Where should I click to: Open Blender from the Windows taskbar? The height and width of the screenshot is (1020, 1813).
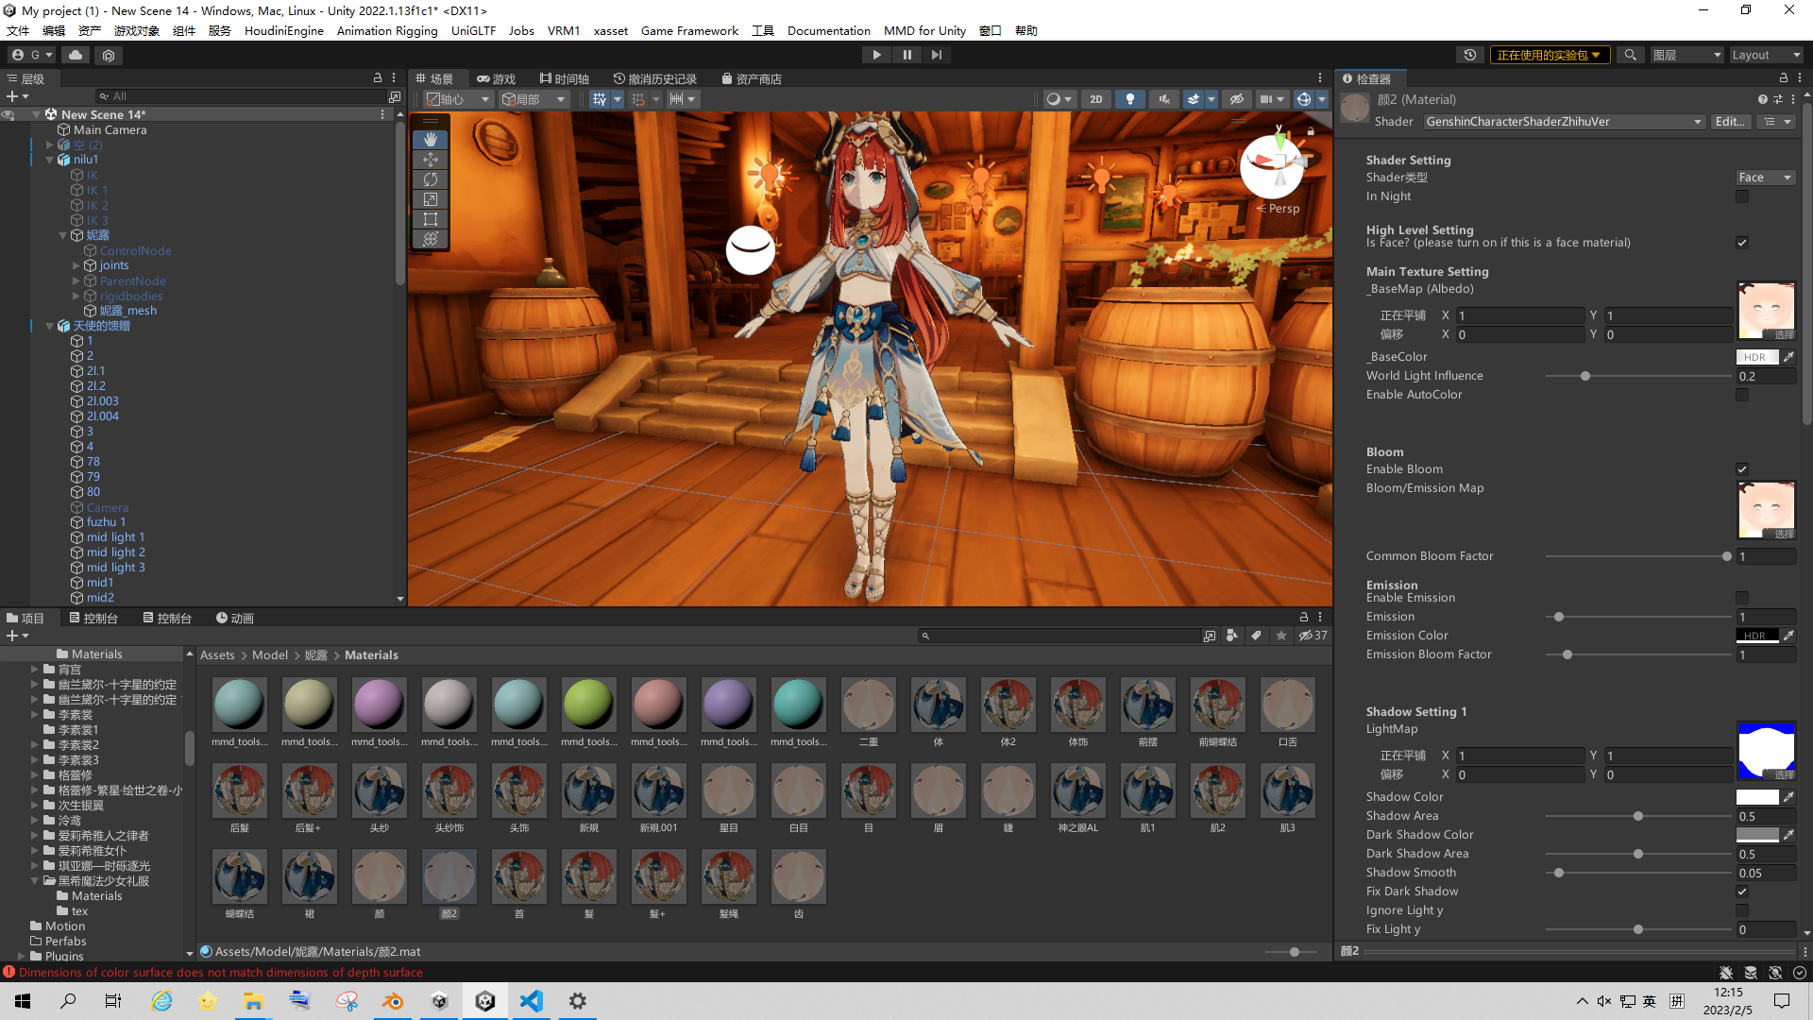[x=393, y=1001]
